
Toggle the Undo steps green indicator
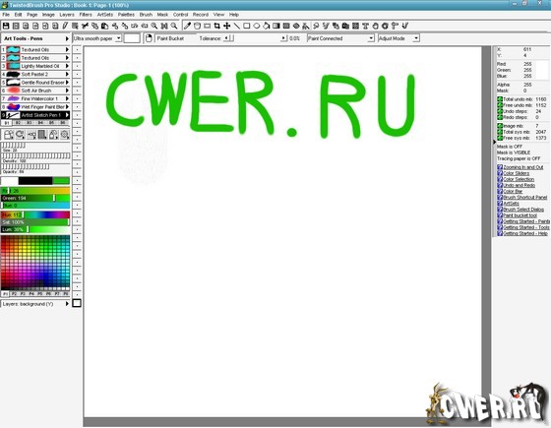coord(500,111)
